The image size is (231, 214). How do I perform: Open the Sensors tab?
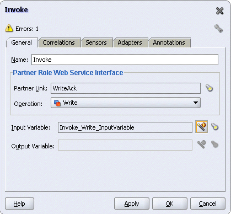click(x=96, y=42)
